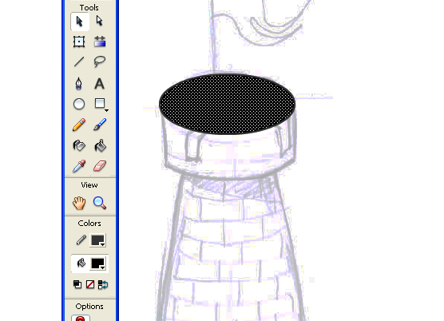Set No Color for the swatch

[x=90, y=284]
